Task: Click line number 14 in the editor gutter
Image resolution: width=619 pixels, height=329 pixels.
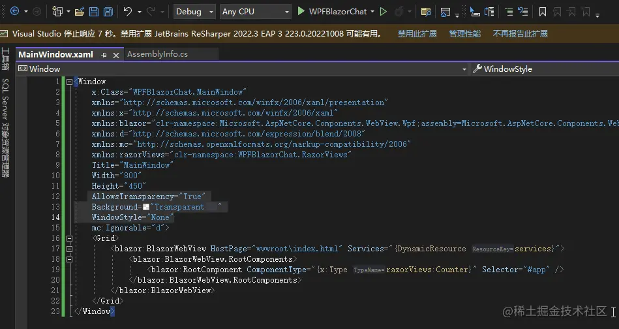Action: point(55,217)
